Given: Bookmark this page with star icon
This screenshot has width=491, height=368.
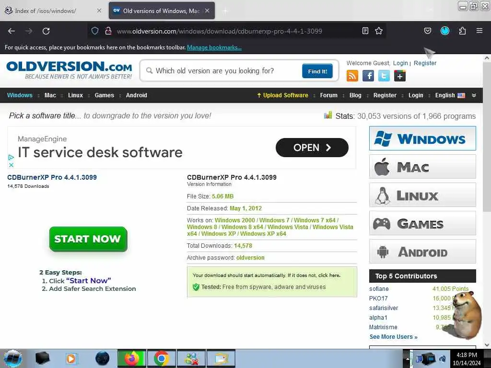Looking at the screenshot, I should click(x=379, y=31).
